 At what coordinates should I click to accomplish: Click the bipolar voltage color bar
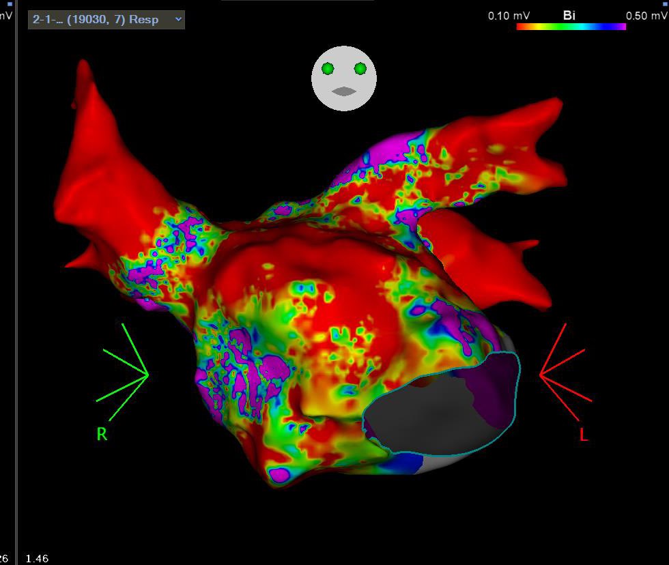coord(571,27)
